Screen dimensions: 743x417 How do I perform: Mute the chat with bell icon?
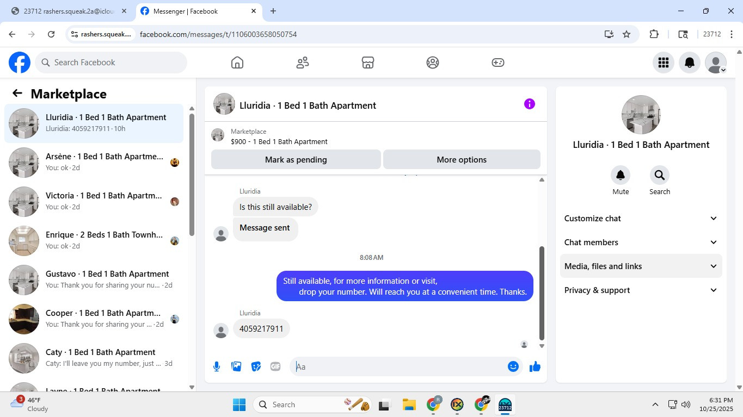coord(621,175)
